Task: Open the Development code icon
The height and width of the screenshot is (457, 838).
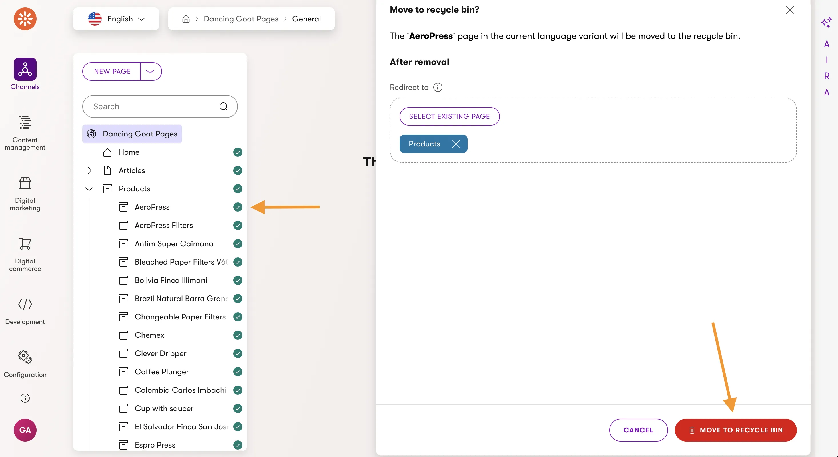Action: [x=25, y=304]
